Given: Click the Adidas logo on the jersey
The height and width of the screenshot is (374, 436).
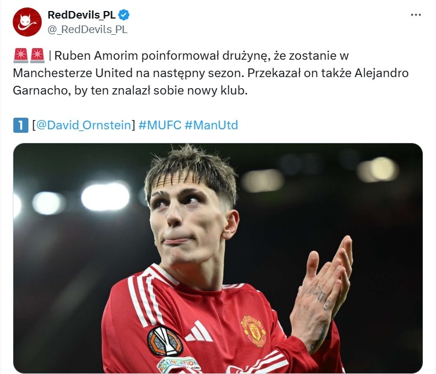Looking at the screenshot, I should 199,331.
